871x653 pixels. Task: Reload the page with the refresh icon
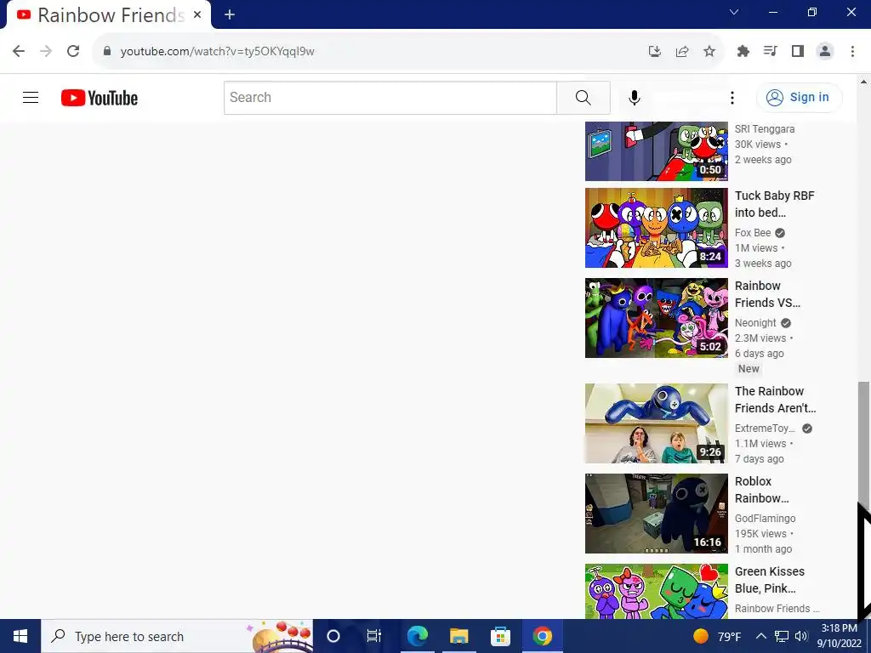click(x=73, y=51)
